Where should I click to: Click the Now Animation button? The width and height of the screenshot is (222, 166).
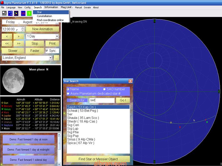pyautogui.click(x=42, y=29)
